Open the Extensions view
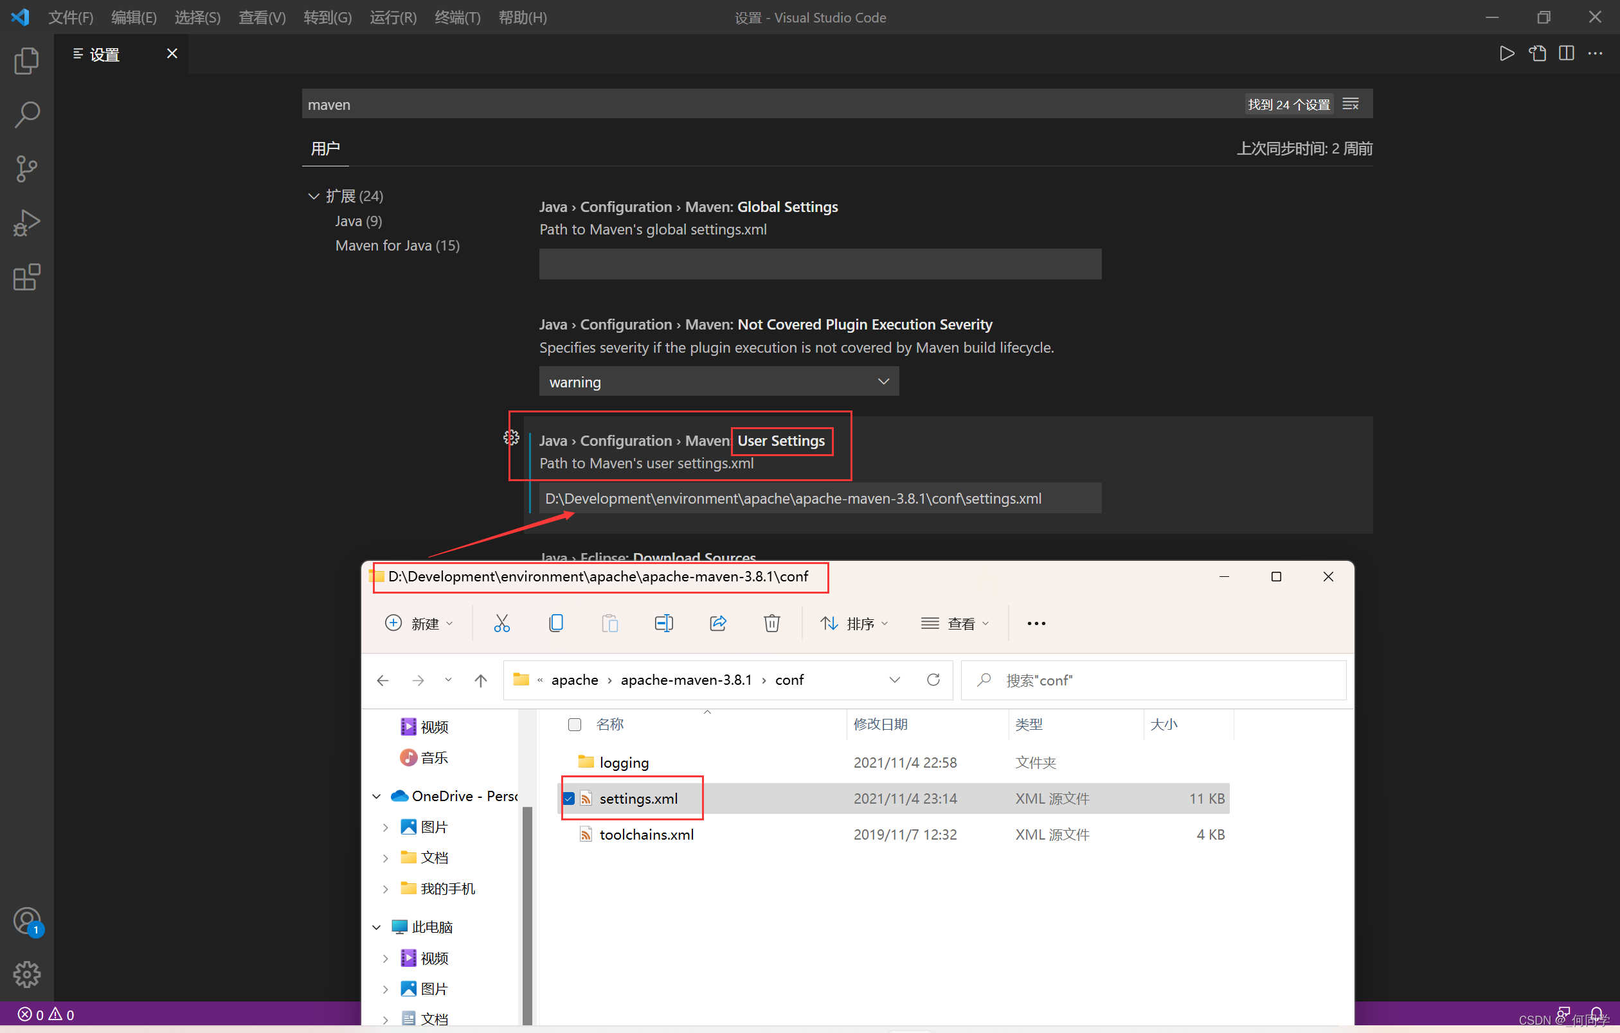1620x1033 pixels. [x=26, y=277]
